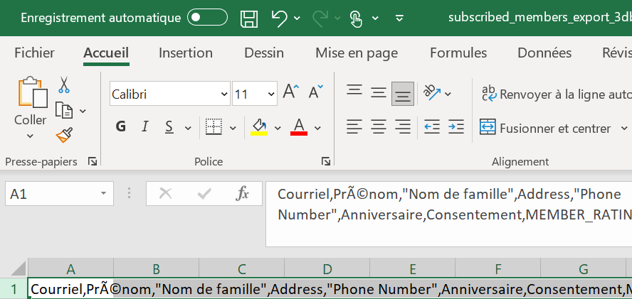The width and height of the screenshot is (632, 299).
Task: Click the Align middle icon
Action: pos(379,93)
